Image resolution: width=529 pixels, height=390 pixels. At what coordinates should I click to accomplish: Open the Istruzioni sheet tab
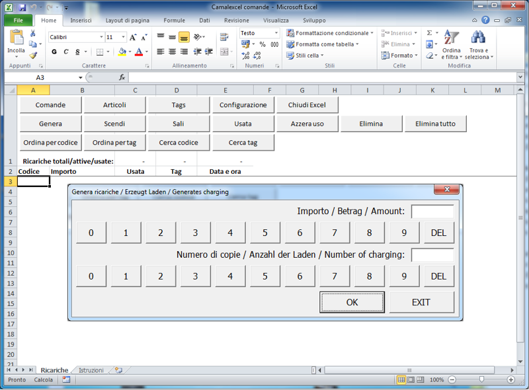pyautogui.click(x=91, y=371)
